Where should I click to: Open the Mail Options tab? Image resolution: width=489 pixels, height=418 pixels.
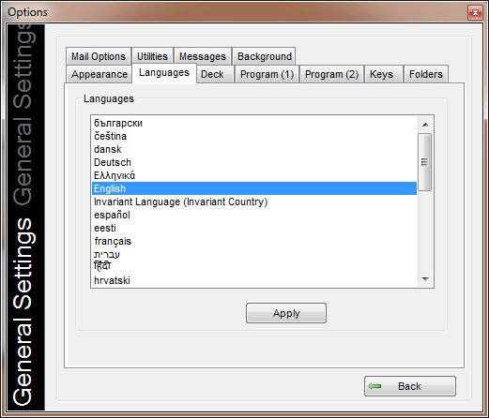pos(99,56)
